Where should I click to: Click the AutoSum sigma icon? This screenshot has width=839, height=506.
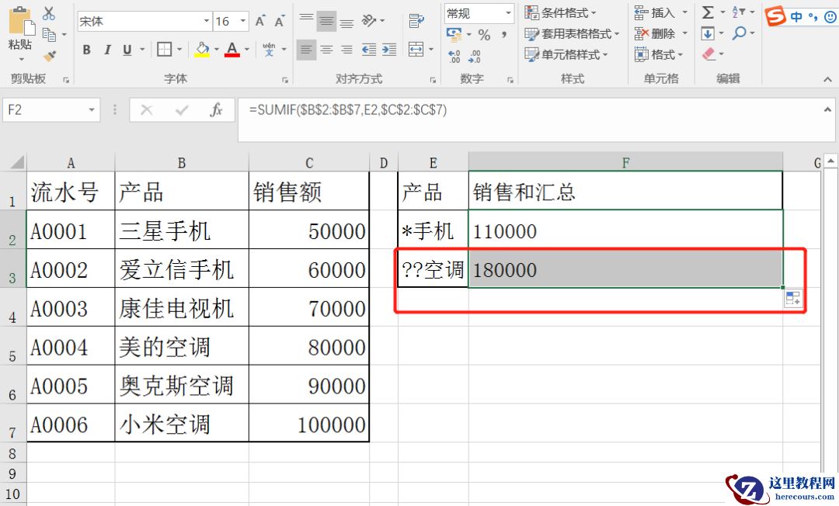708,12
